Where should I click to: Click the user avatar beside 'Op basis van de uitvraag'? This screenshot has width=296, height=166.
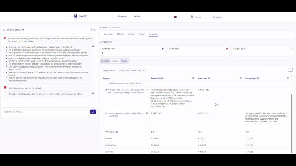(x=5, y=38)
